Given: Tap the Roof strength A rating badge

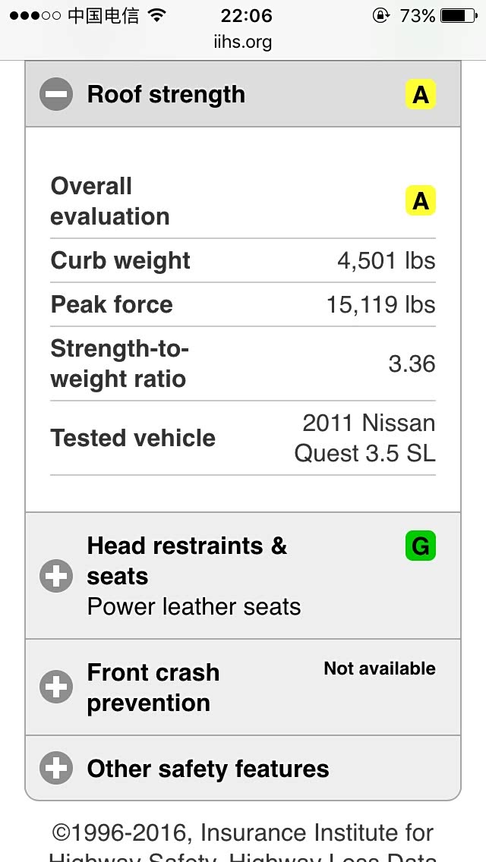Looking at the screenshot, I should [x=420, y=96].
